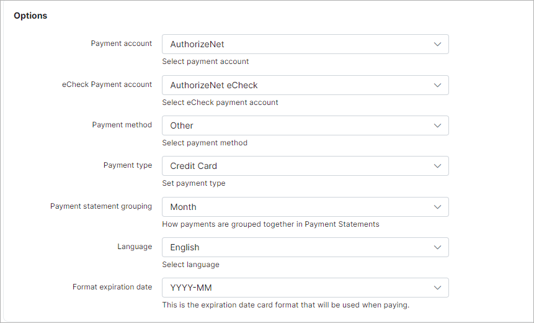Click the Payment method label
Image resolution: width=534 pixels, height=323 pixels.
coord(122,125)
